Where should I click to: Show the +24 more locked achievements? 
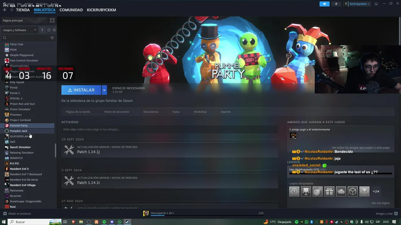[376, 191]
